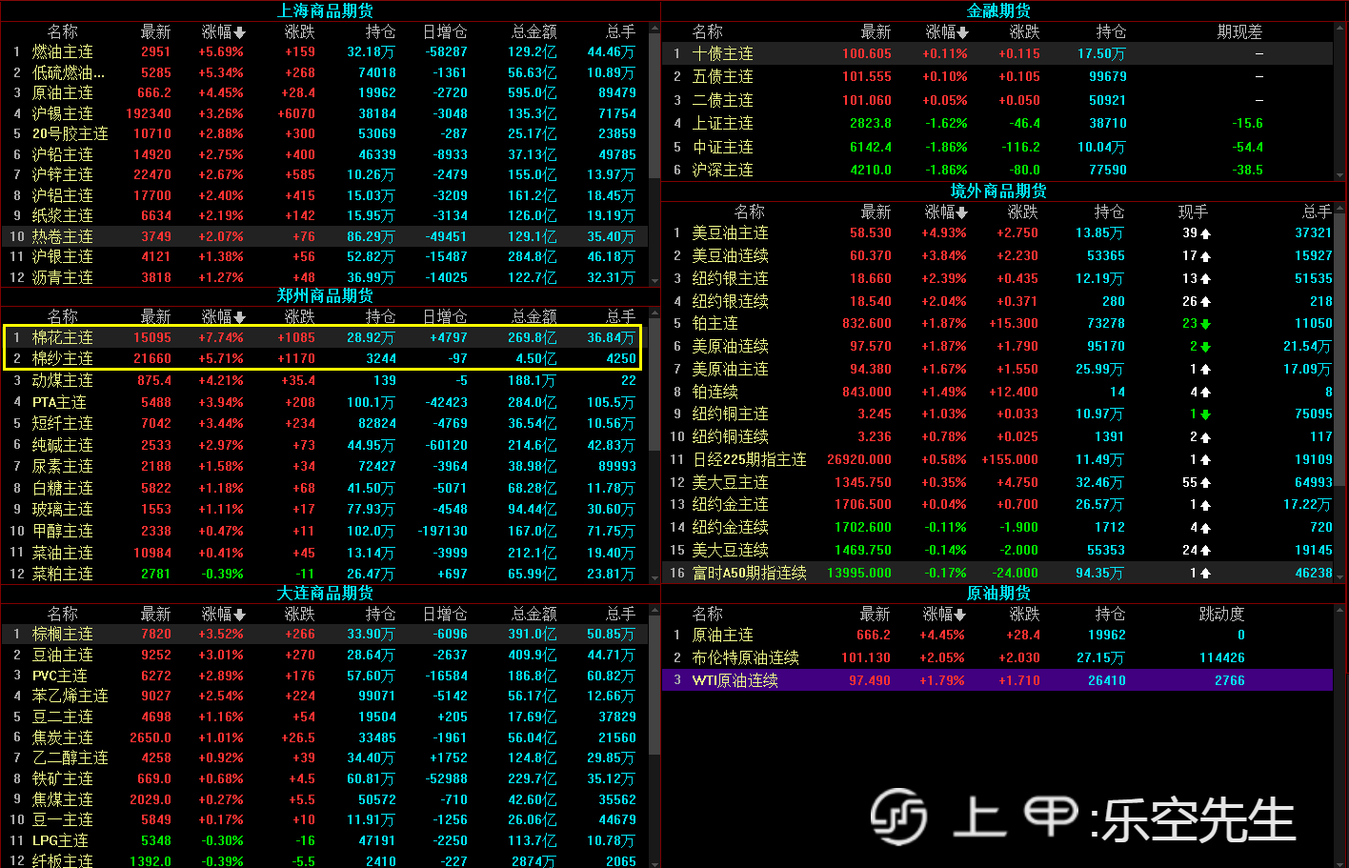This screenshot has width=1349, height=868.
Task: Select the 燃油主连 row
Action: [x=325, y=52]
